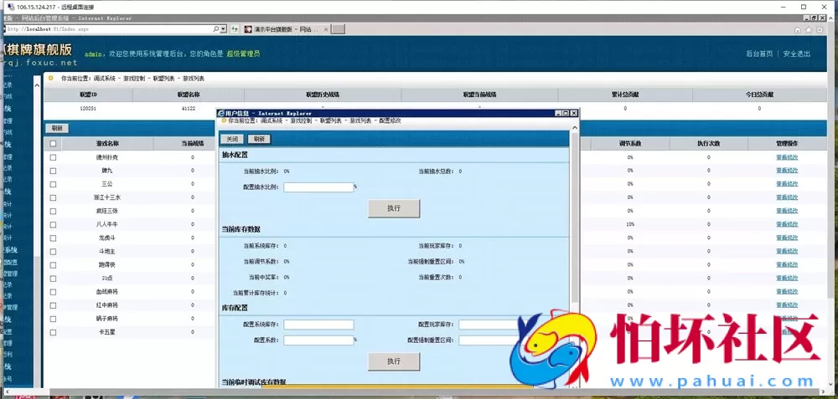
Task: Check the box for 跑得快
Action: (x=53, y=264)
